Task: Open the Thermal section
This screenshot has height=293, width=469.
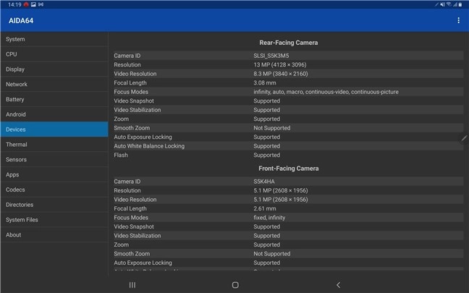Action: point(54,145)
